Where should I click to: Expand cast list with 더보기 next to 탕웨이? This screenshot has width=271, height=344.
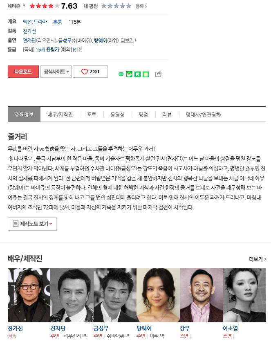pyautogui.click(x=128, y=40)
